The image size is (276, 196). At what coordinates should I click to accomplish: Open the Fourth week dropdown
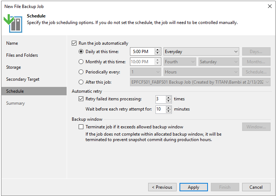[180, 62]
